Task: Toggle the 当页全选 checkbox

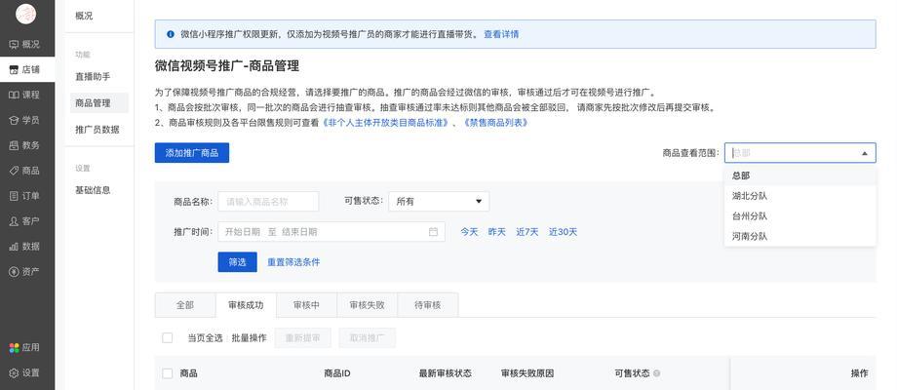Action: coord(167,338)
